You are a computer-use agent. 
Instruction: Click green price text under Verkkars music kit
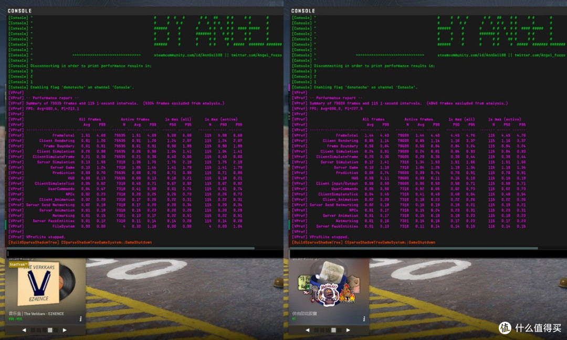click(15, 319)
